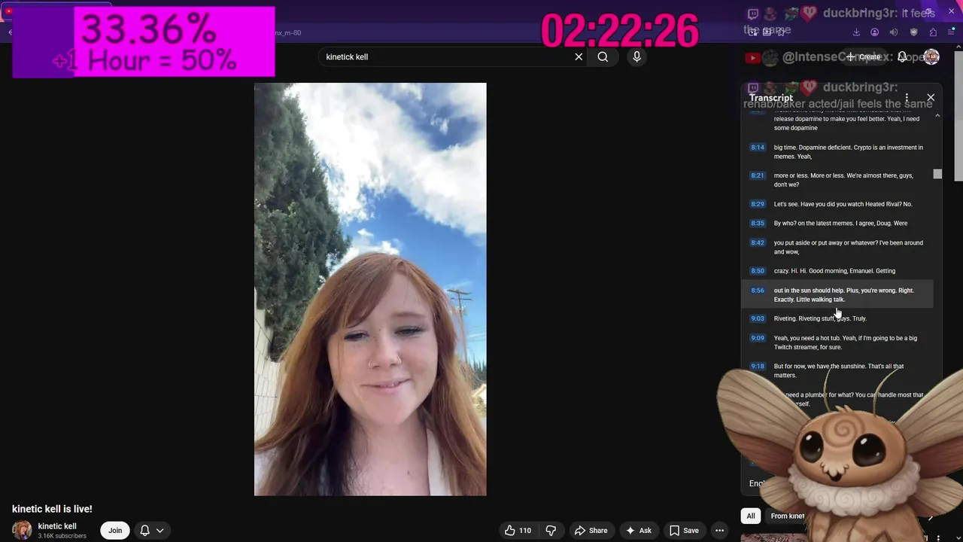
Task: Click the Join membership button
Action: click(x=115, y=530)
